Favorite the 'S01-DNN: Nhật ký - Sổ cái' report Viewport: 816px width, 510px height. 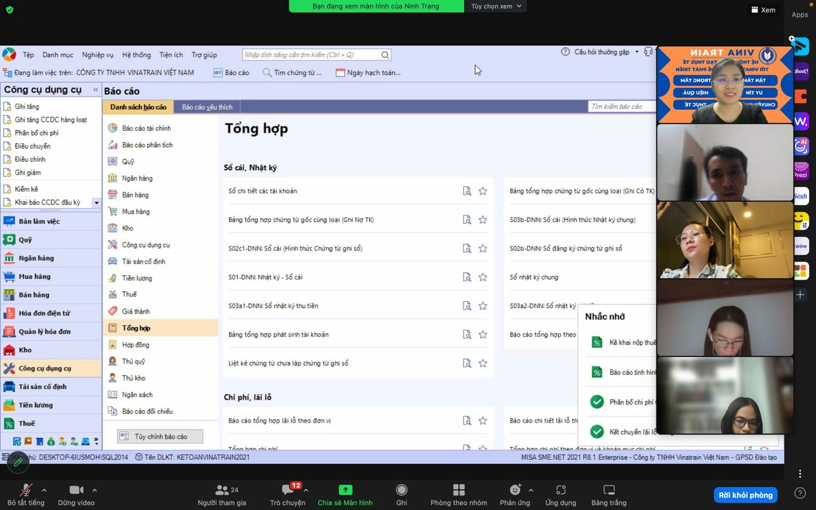click(x=483, y=277)
